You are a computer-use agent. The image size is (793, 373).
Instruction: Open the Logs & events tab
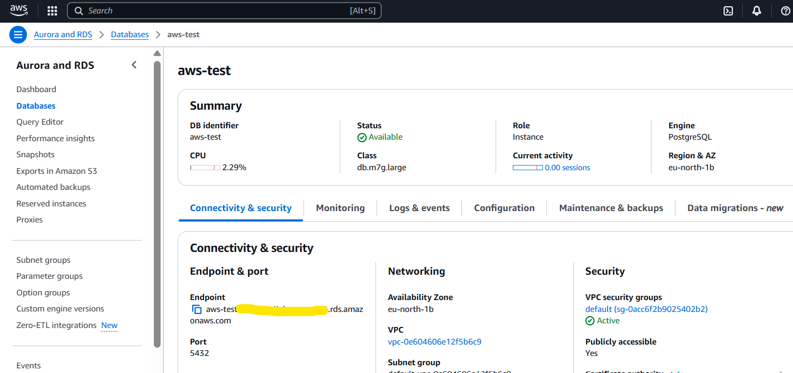420,208
